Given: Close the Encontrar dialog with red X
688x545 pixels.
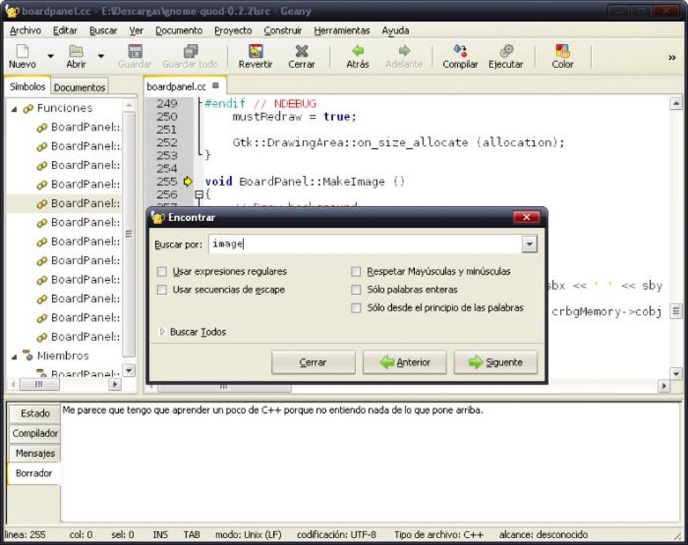Looking at the screenshot, I should tap(526, 217).
